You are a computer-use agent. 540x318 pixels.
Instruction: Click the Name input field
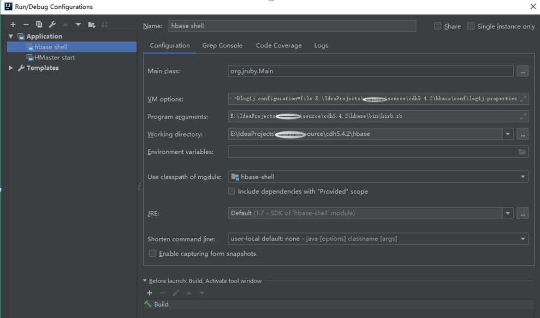(292, 26)
